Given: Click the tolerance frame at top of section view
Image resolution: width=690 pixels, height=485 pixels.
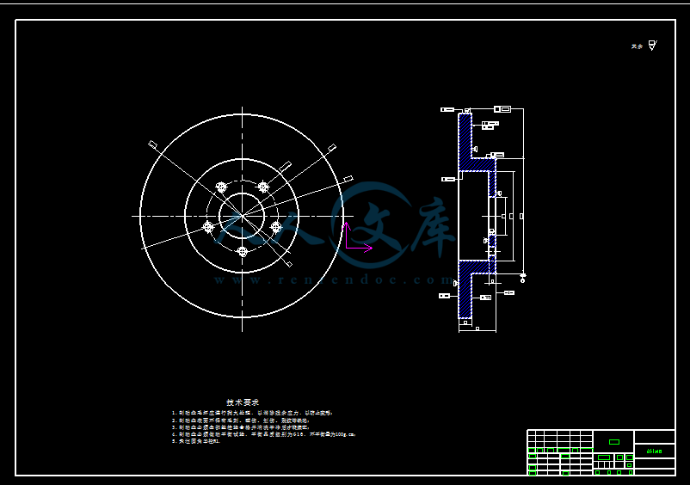Looking at the screenshot, I should coord(503,109).
